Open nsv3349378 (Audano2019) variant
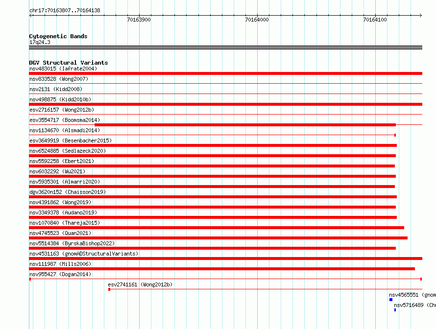Image resolution: width=436 pixels, height=329 pixels. (x=63, y=212)
